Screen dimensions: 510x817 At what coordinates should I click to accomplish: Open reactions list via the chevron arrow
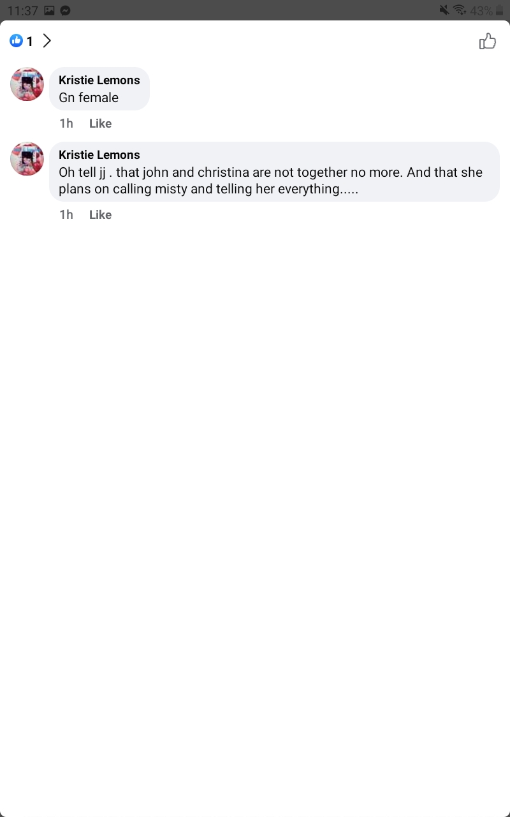(x=47, y=41)
